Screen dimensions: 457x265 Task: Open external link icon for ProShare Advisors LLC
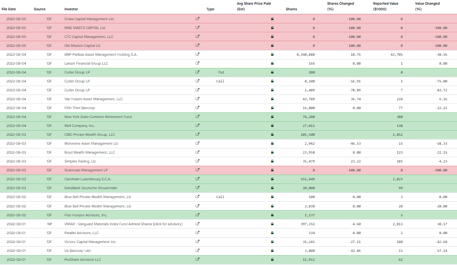197,259
